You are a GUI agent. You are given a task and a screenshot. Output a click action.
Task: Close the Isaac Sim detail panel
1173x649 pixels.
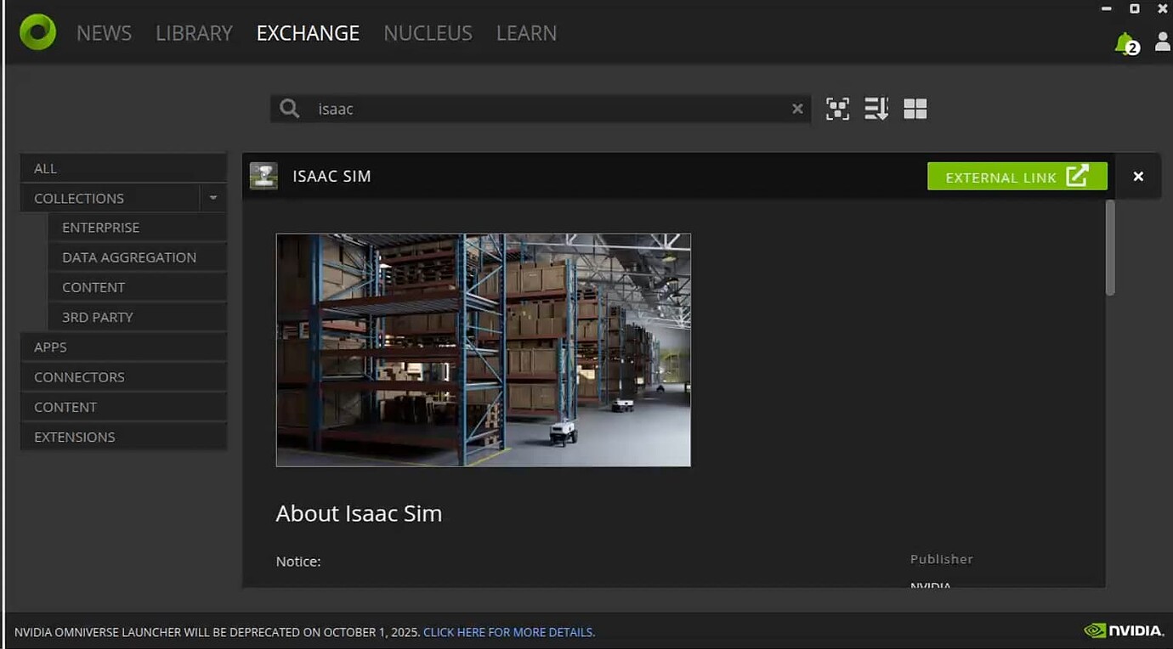[1137, 177]
